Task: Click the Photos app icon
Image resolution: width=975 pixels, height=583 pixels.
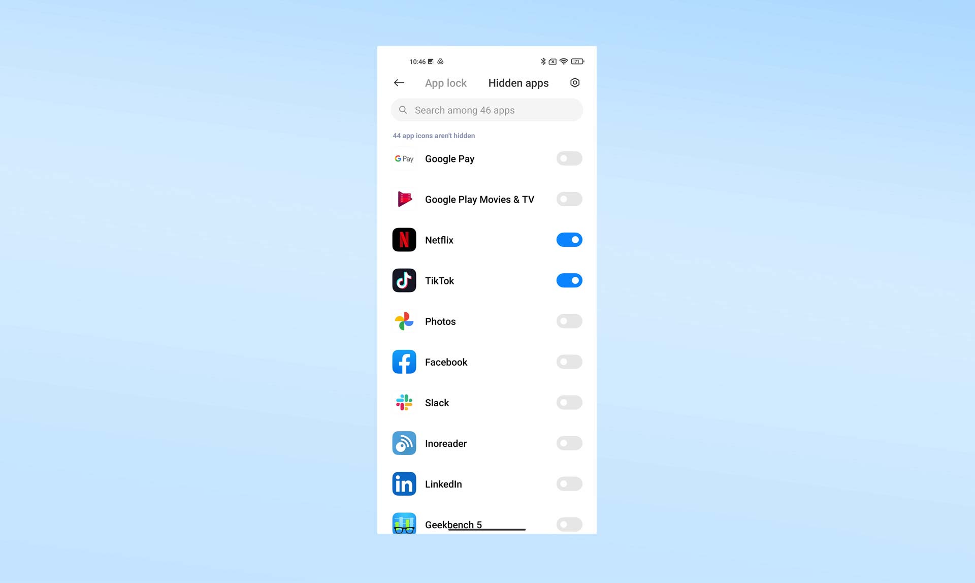Action: [404, 321]
